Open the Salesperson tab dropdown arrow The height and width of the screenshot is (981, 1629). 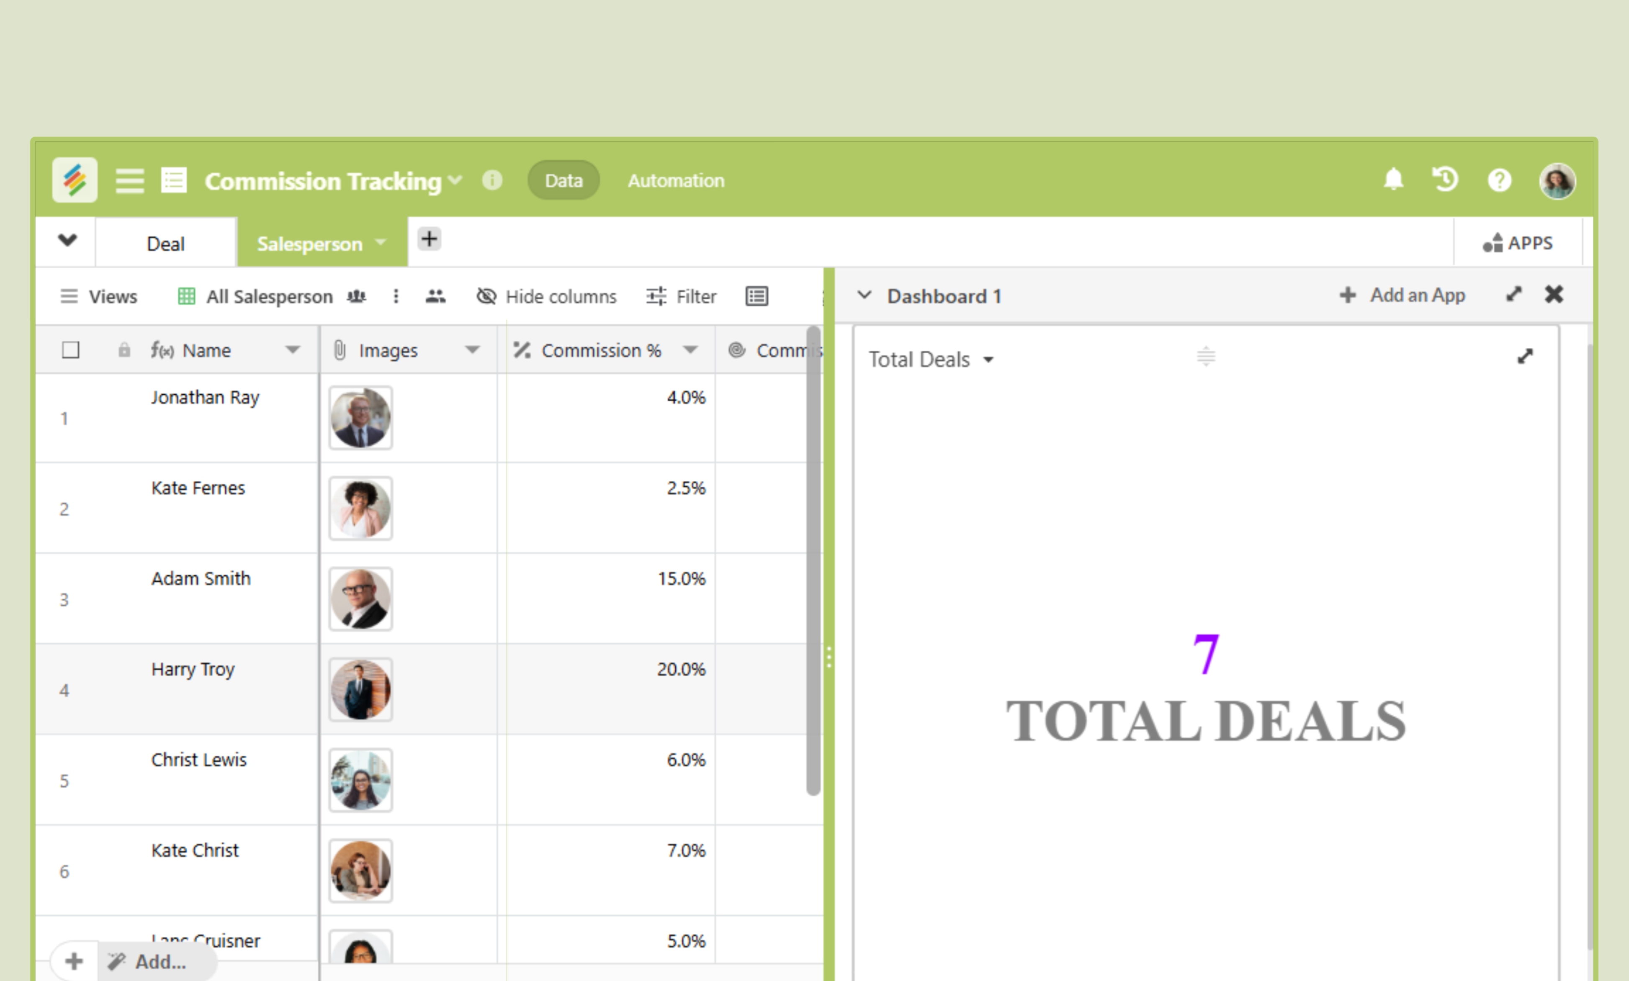tap(380, 243)
